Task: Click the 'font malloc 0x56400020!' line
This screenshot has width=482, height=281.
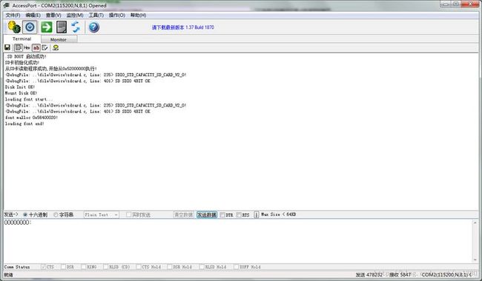Action: click(31, 118)
